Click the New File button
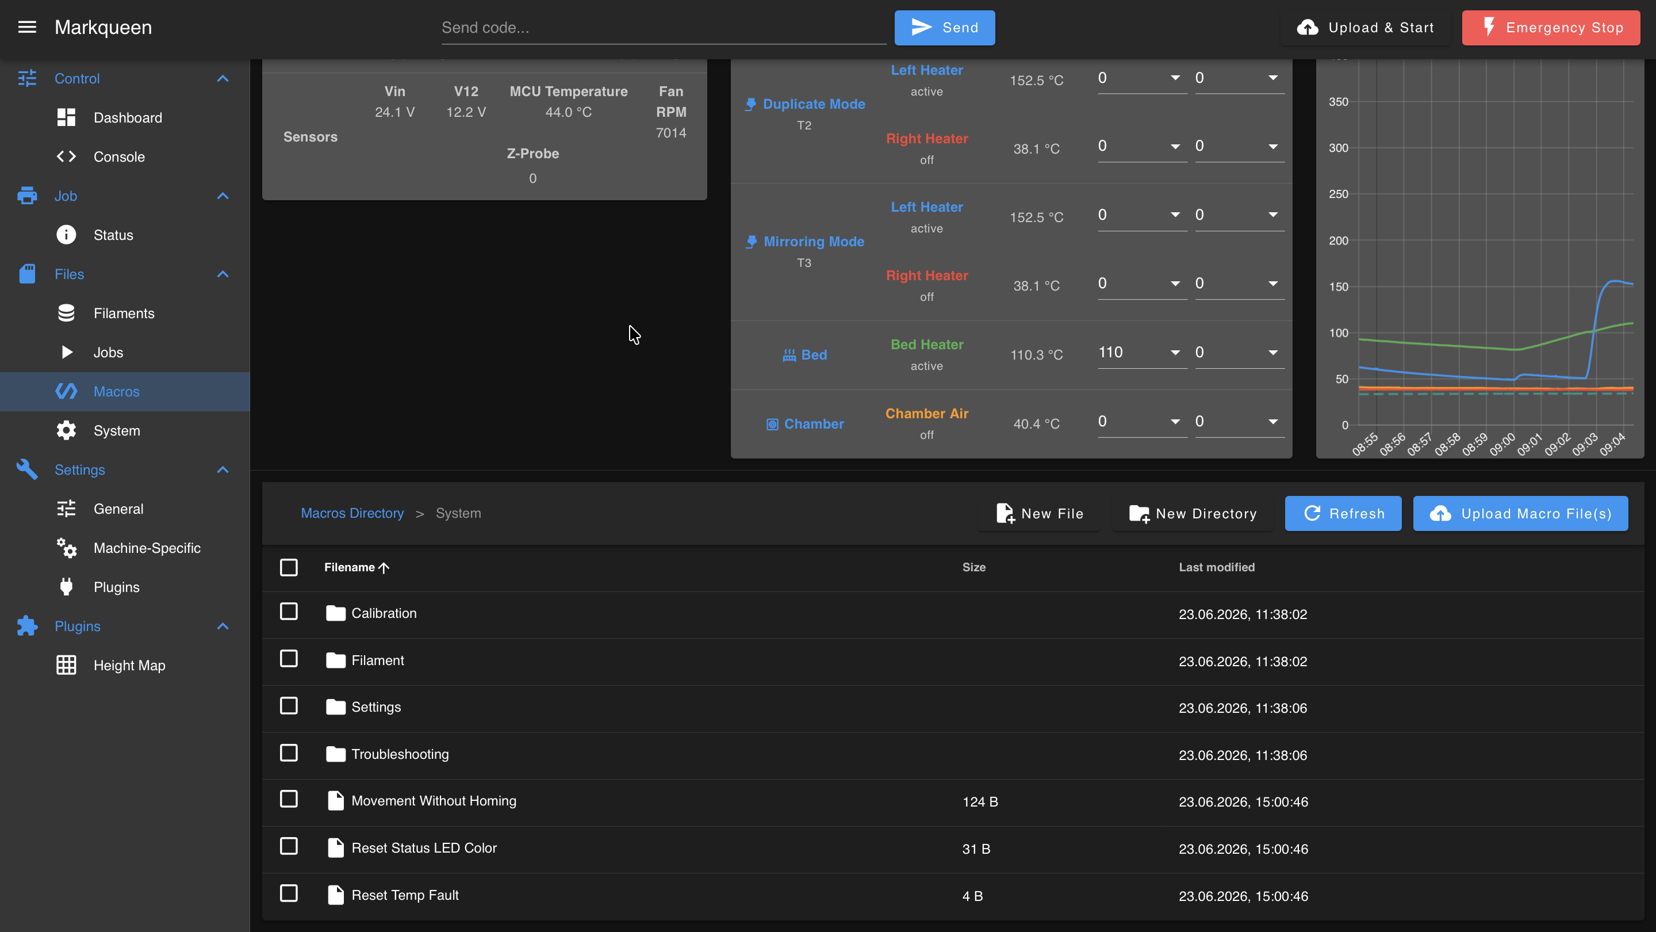 coord(1040,513)
